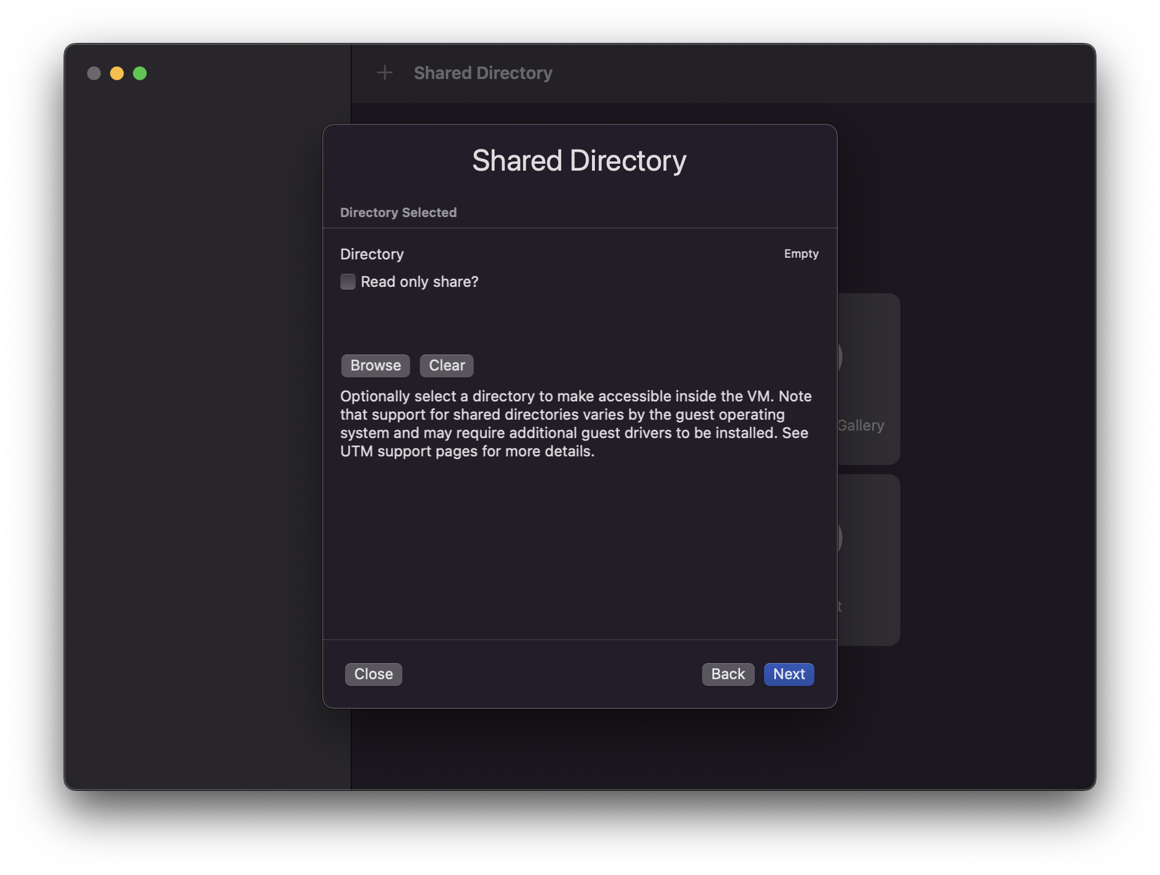Click the 'Directory Selected' section header
Screen dimensions: 1160x875
(x=398, y=212)
